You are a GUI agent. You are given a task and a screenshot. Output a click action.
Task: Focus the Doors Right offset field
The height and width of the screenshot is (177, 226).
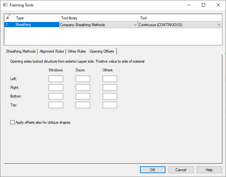pyautogui.click(x=83, y=88)
